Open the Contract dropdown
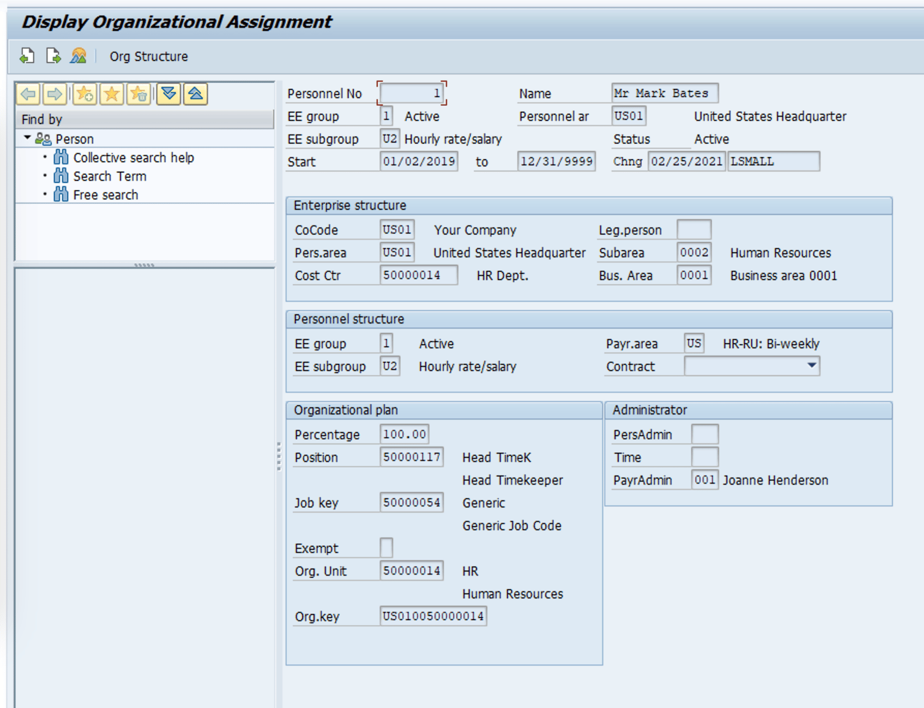The height and width of the screenshot is (708, 924). click(813, 366)
